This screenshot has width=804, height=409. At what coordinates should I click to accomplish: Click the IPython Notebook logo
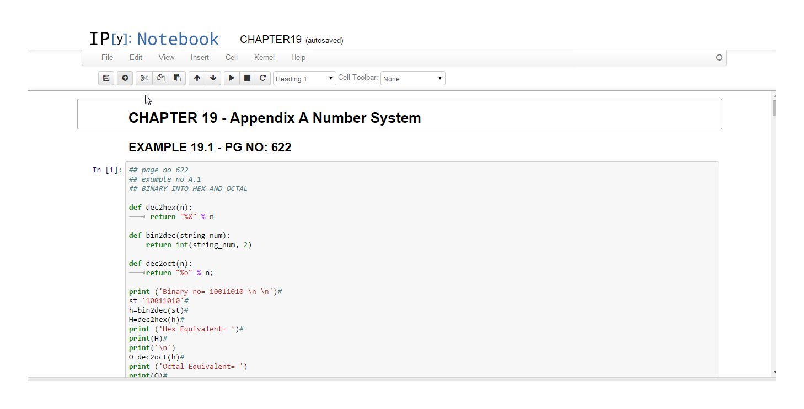point(154,39)
